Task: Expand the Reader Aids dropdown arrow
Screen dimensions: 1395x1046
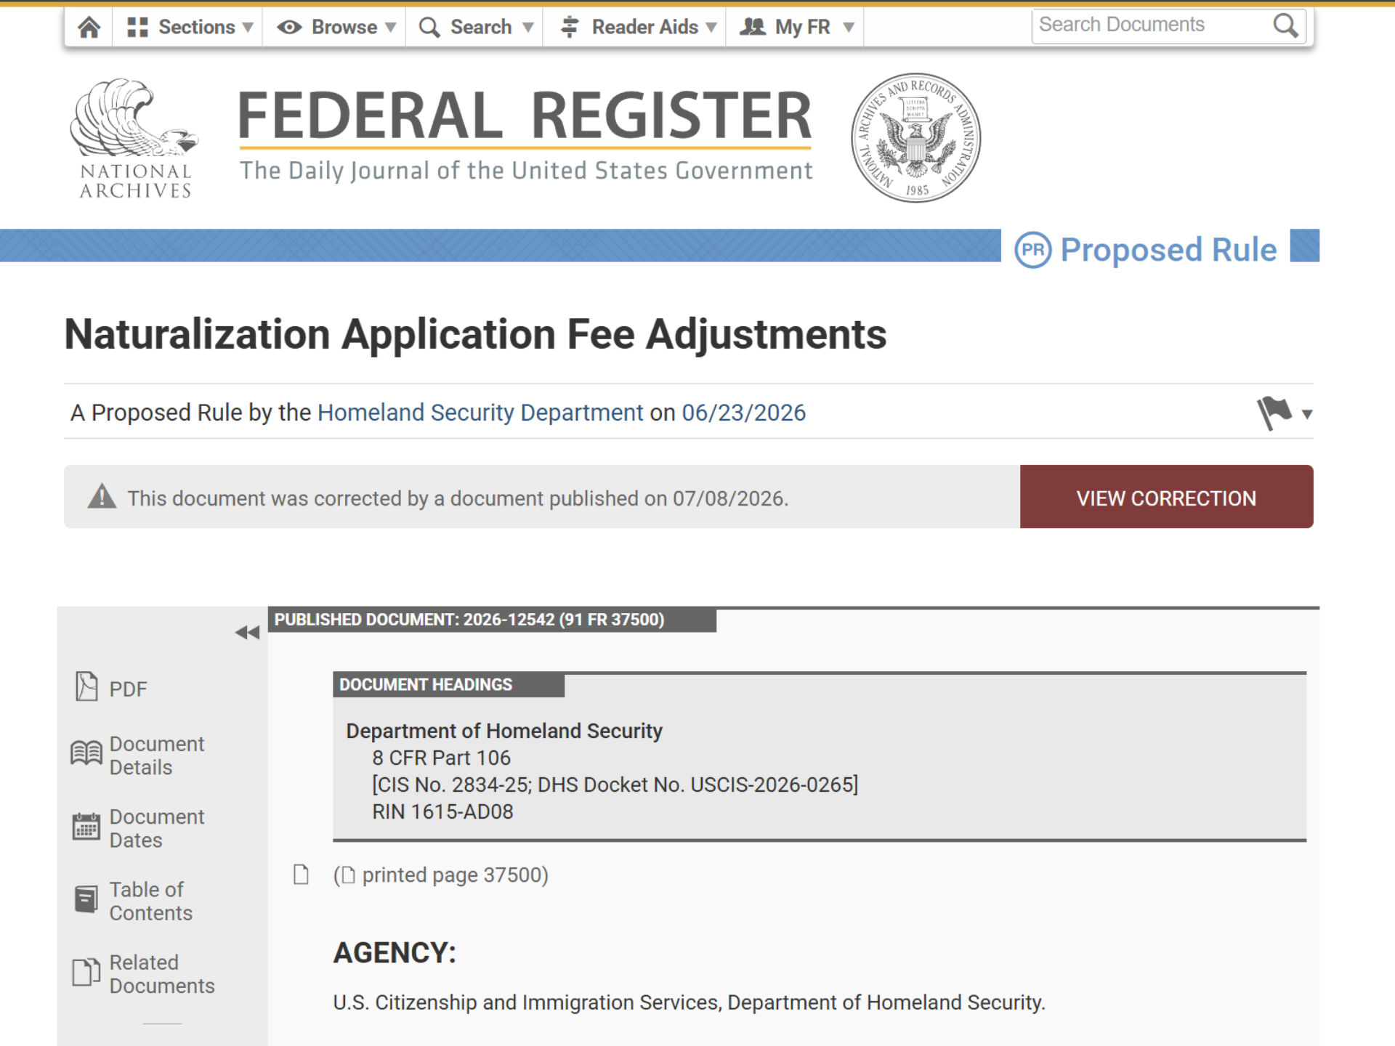Action: coord(711,28)
